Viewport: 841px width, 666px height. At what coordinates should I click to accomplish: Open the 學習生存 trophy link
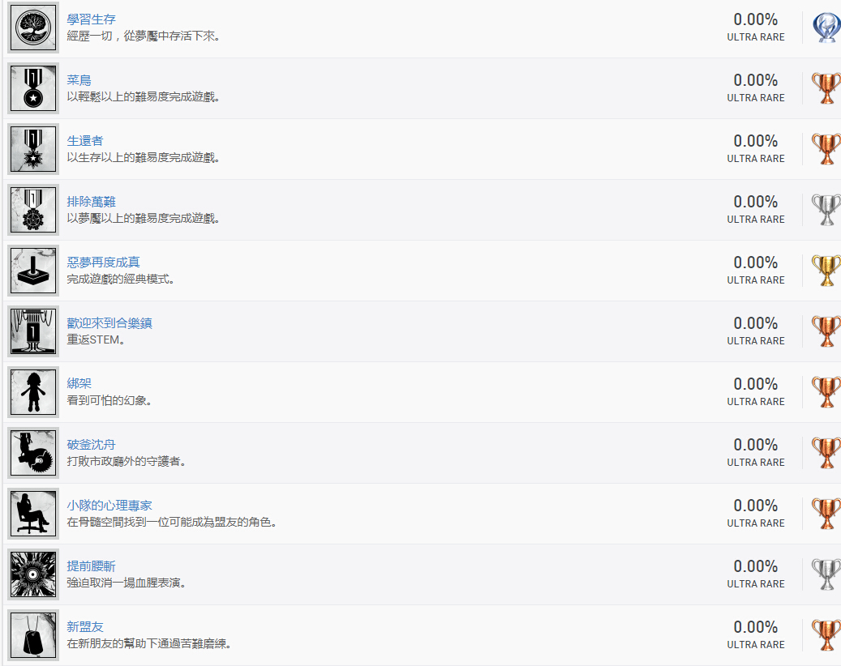(91, 19)
